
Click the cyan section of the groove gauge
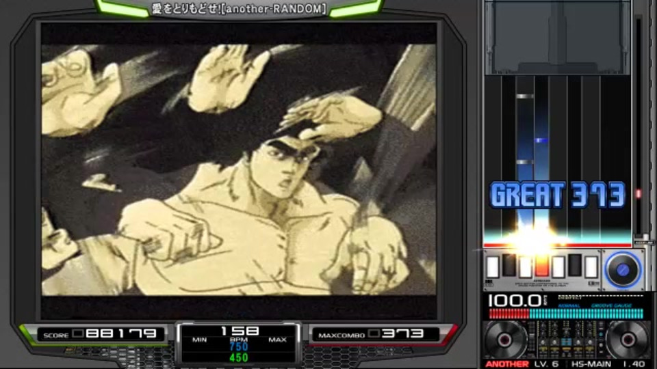coord(587,314)
